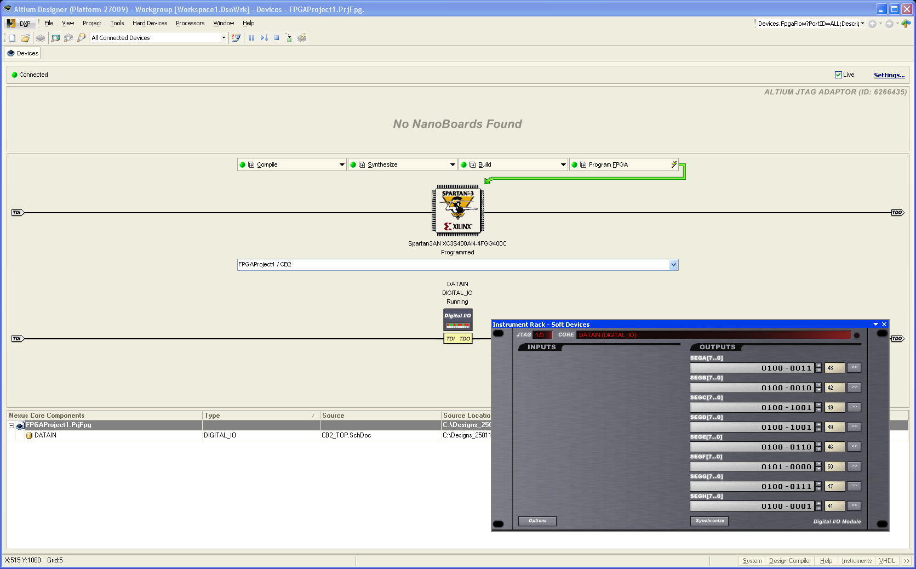
Task: Open an existing document via folder icon
Action: tap(25, 38)
